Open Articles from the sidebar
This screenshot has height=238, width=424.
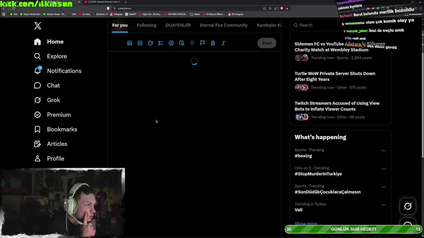point(50,144)
